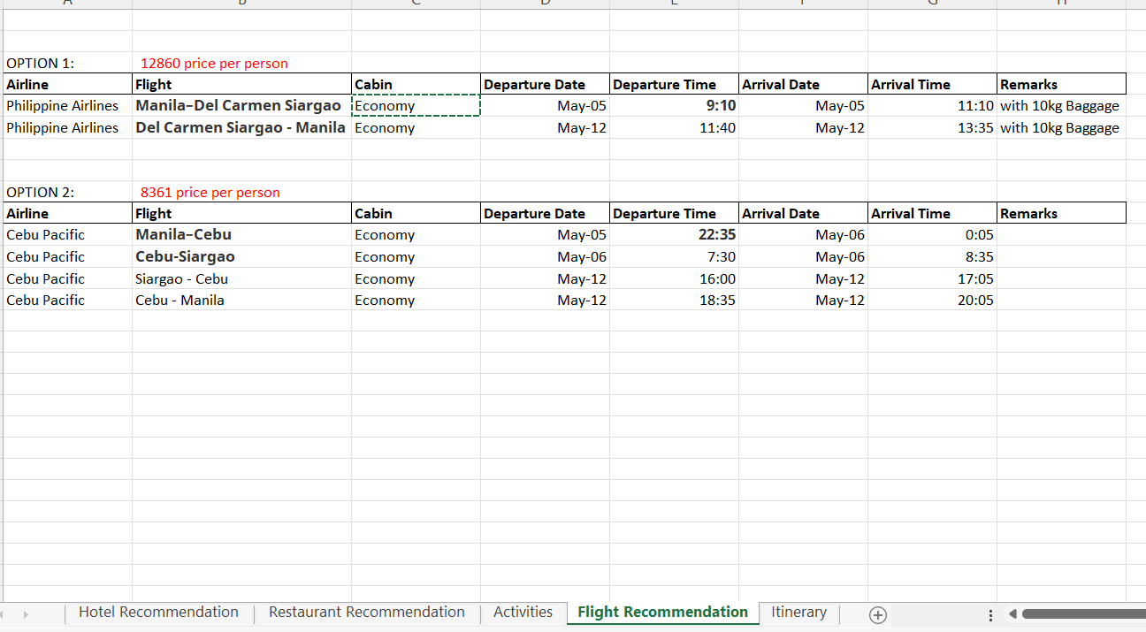The width and height of the screenshot is (1146, 632).
Task: Select the Manila–Del Carmen Siargao flight cell
Action: [x=238, y=106]
